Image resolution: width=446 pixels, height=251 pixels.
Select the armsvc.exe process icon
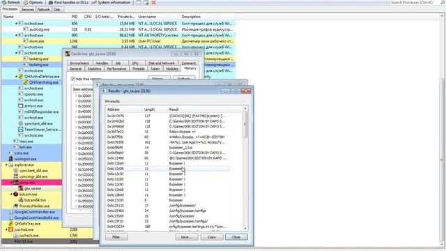[x=20, y=106]
